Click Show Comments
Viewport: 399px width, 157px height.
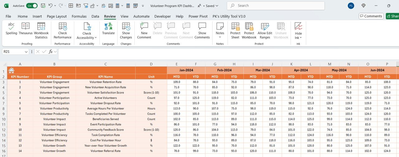pyautogui.click(x=202, y=31)
